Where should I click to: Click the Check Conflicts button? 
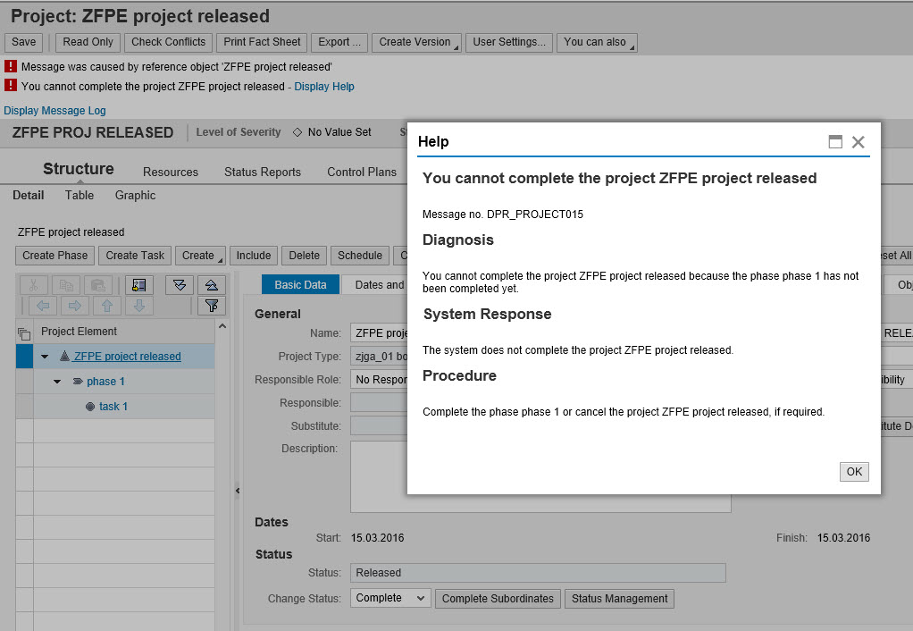point(168,43)
